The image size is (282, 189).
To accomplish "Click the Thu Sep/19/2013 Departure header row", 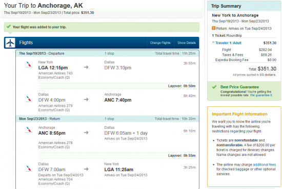I will click(x=107, y=54).
